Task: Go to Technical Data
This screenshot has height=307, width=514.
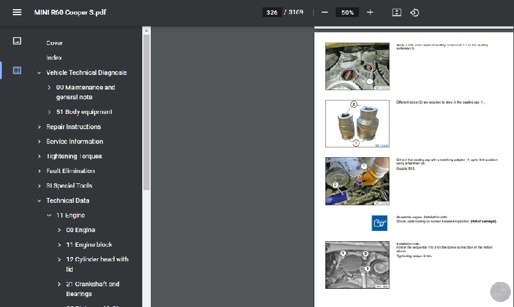Action: (x=68, y=200)
